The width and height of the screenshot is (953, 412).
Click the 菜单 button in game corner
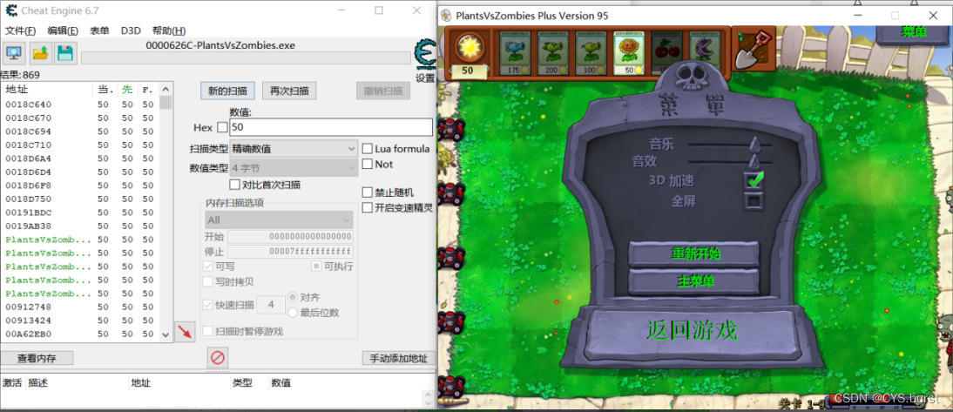click(x=914, y=31)
